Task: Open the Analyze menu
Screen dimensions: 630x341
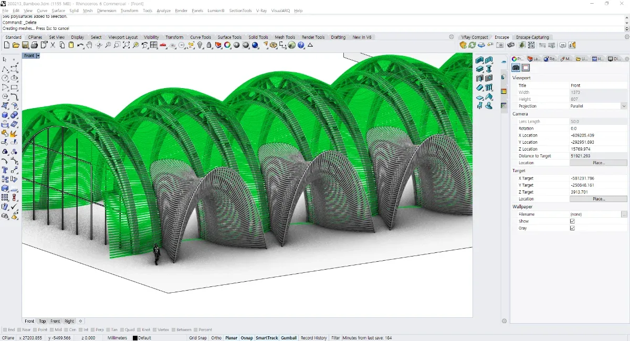Action: 164,10
